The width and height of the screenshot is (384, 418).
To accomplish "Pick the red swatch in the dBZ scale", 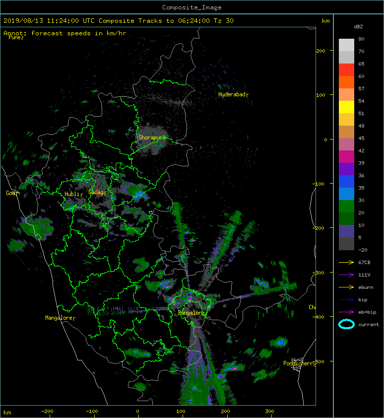I will tap(346, 70).
